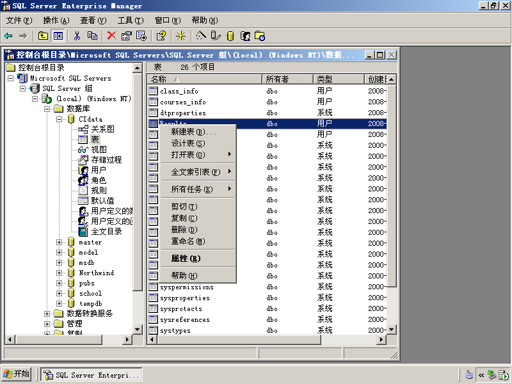Sort list by the 所有者 column header
Viewport: 512px width, 384px height.
click(x=287, y=79)
